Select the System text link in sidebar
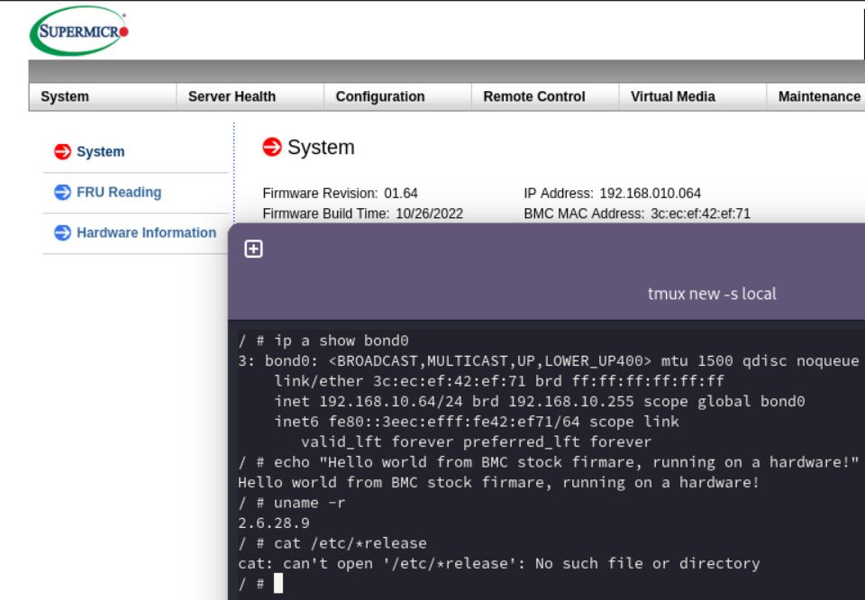865x600 pixels. click(x=100, y=151)
